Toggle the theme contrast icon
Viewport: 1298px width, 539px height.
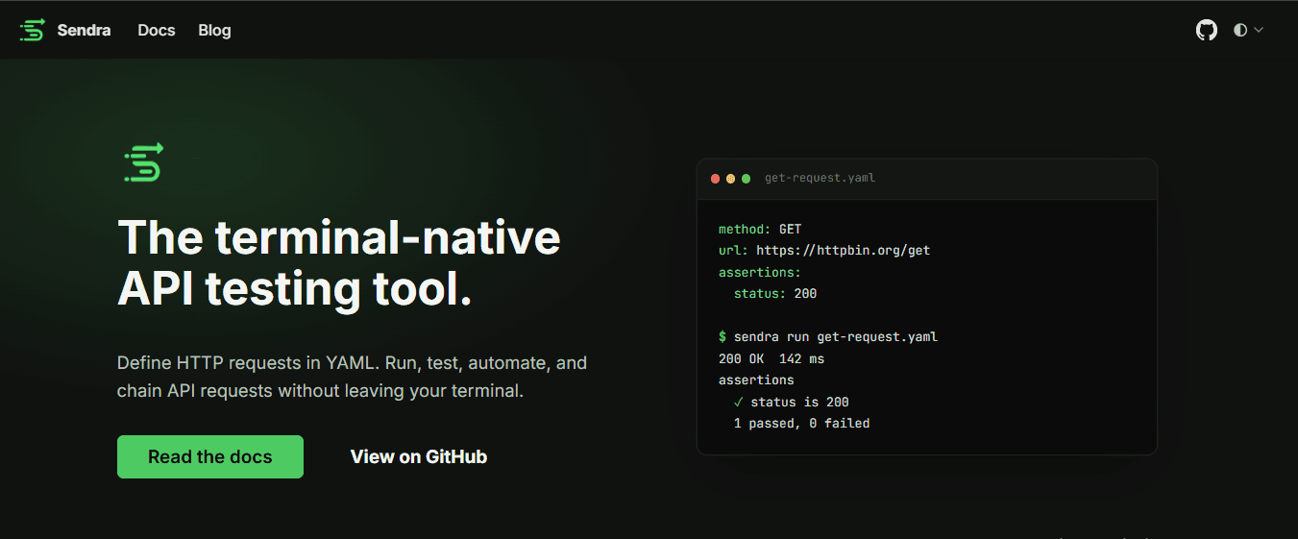pos(1240,30)
